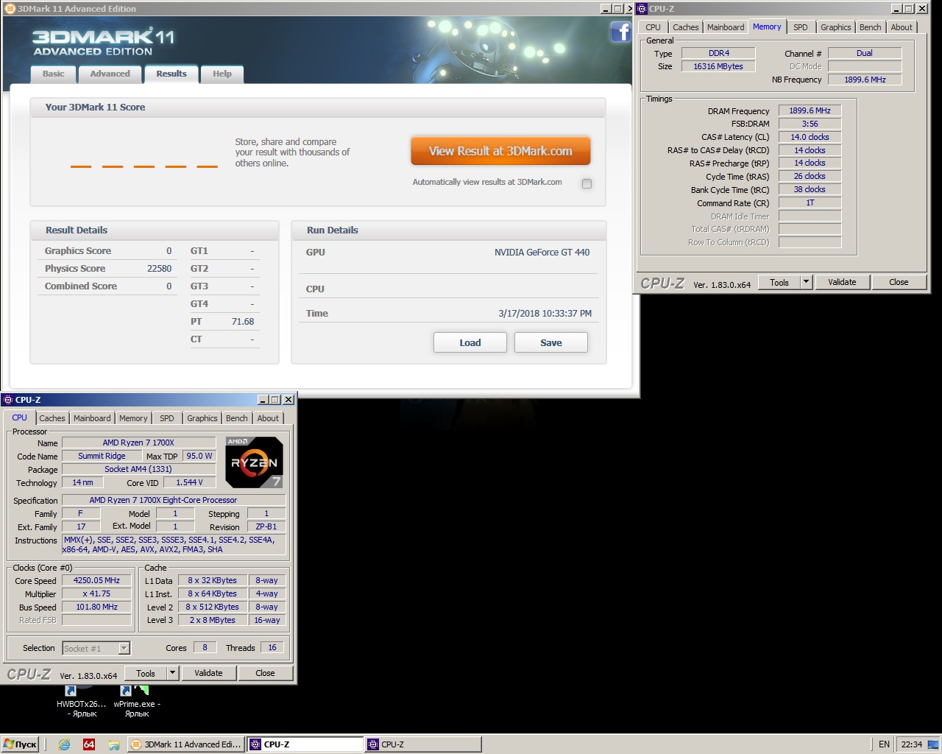Open the Пуск start button
Screen dimensions: 942x754
coord(20,744)
